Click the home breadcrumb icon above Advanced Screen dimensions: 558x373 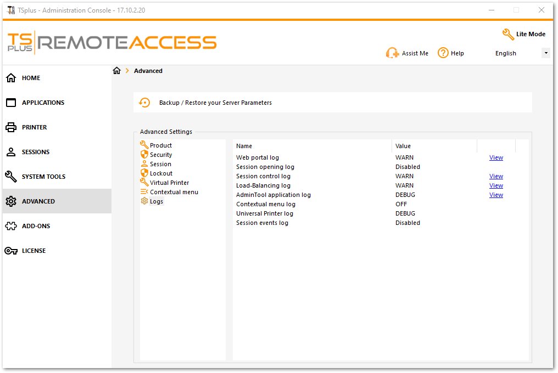tap(116, 70)
